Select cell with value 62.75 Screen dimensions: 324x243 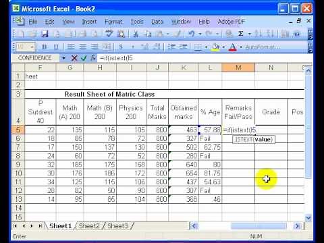point(210,147)
